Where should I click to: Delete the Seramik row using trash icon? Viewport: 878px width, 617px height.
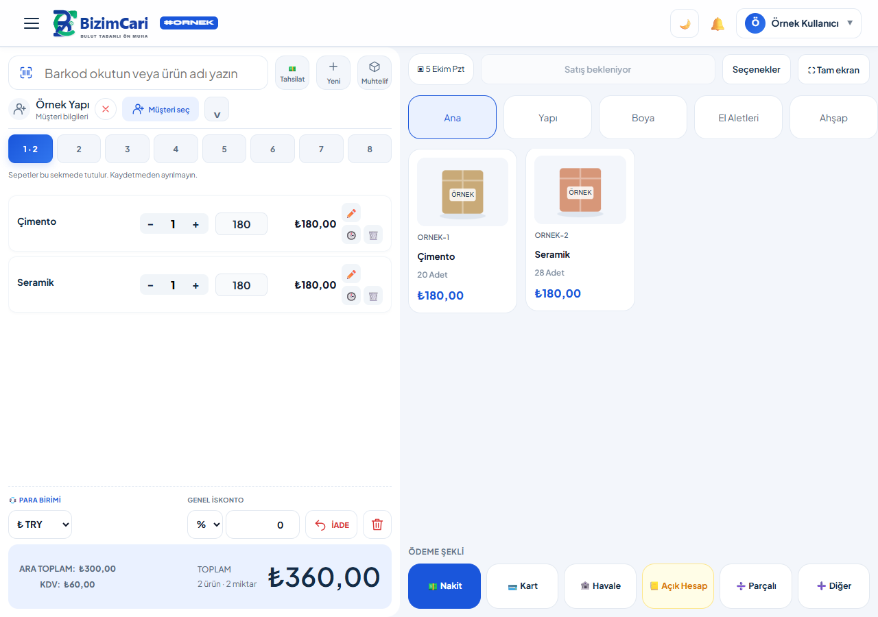tap(373, 296)
